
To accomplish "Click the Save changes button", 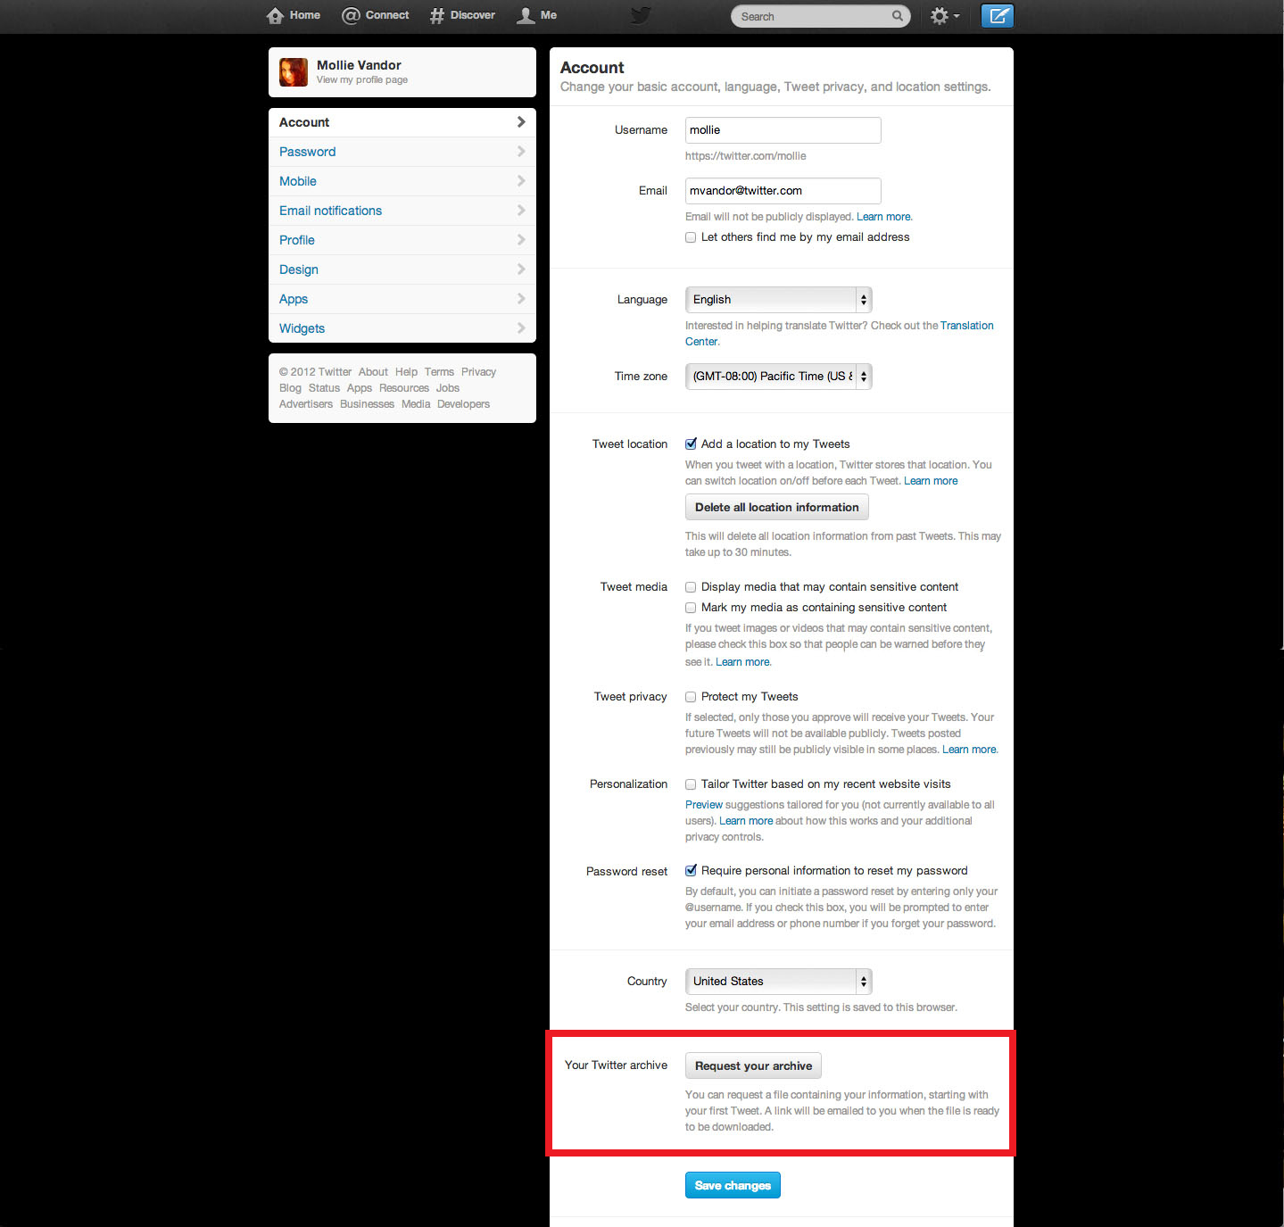I will click(x=733, y=1185).
